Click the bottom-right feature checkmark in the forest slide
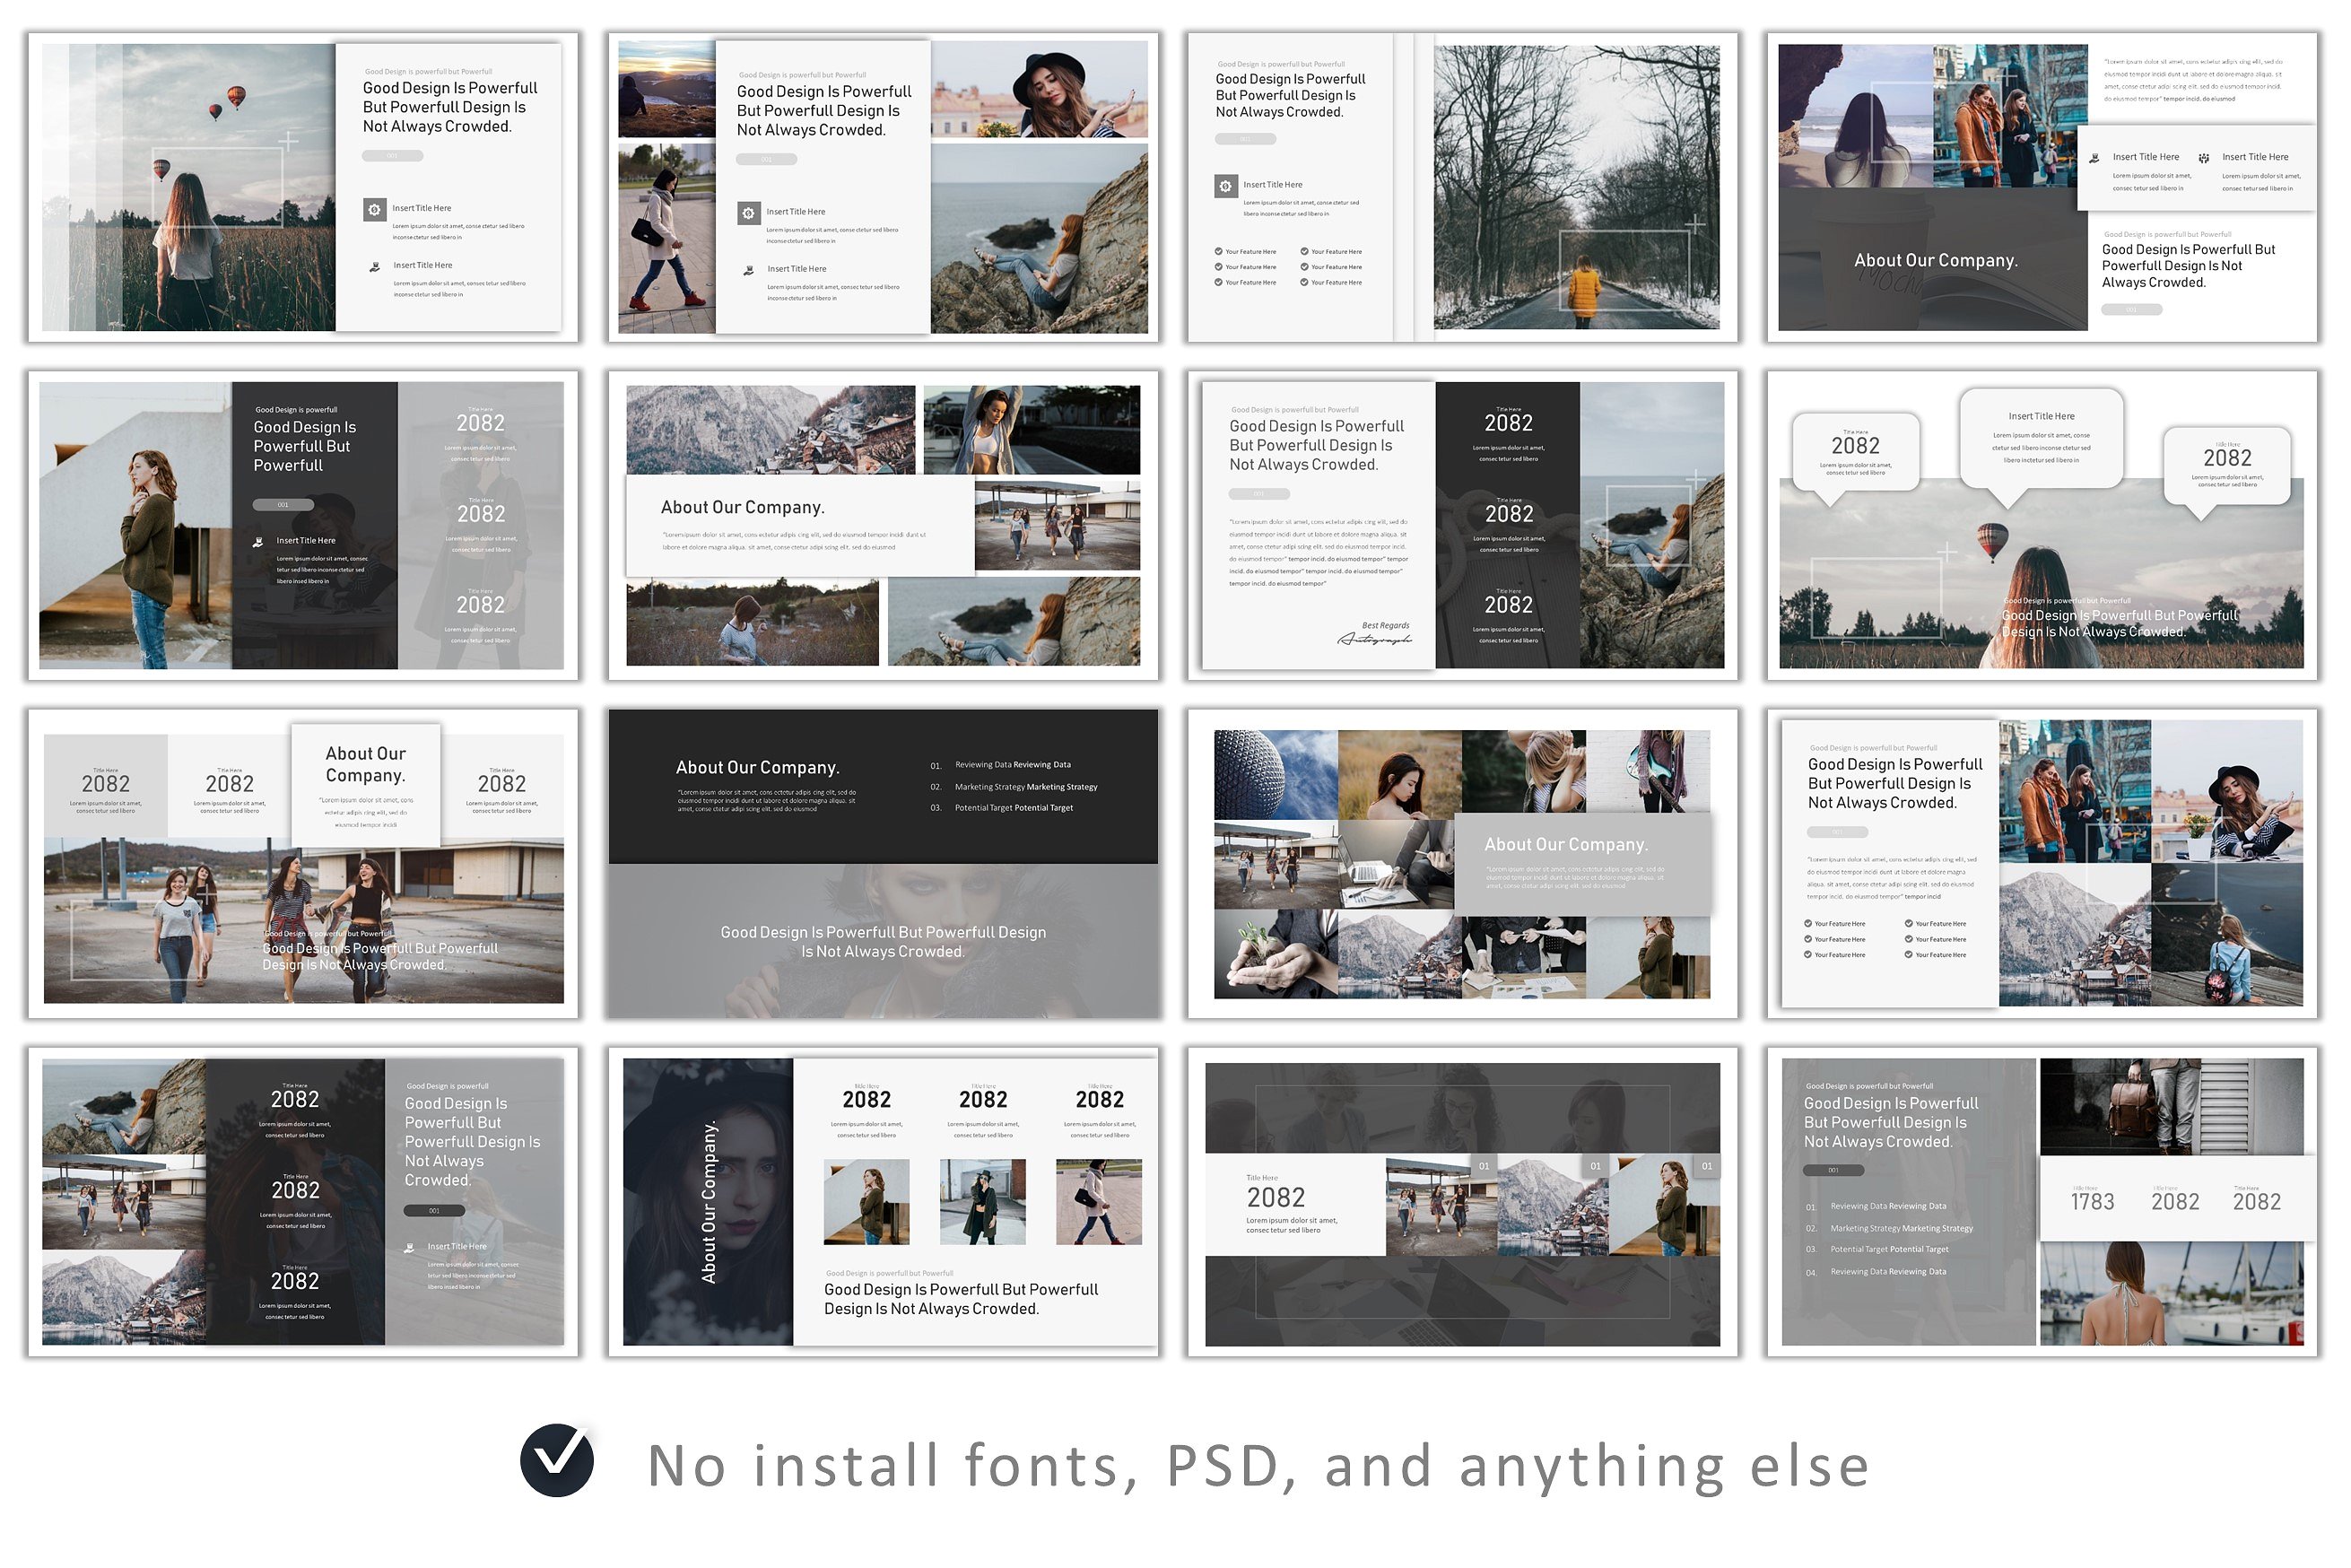Image resolution: width=2351 pixels, height=1568 pixels. pyautogui.click(x=1304, y=283)
